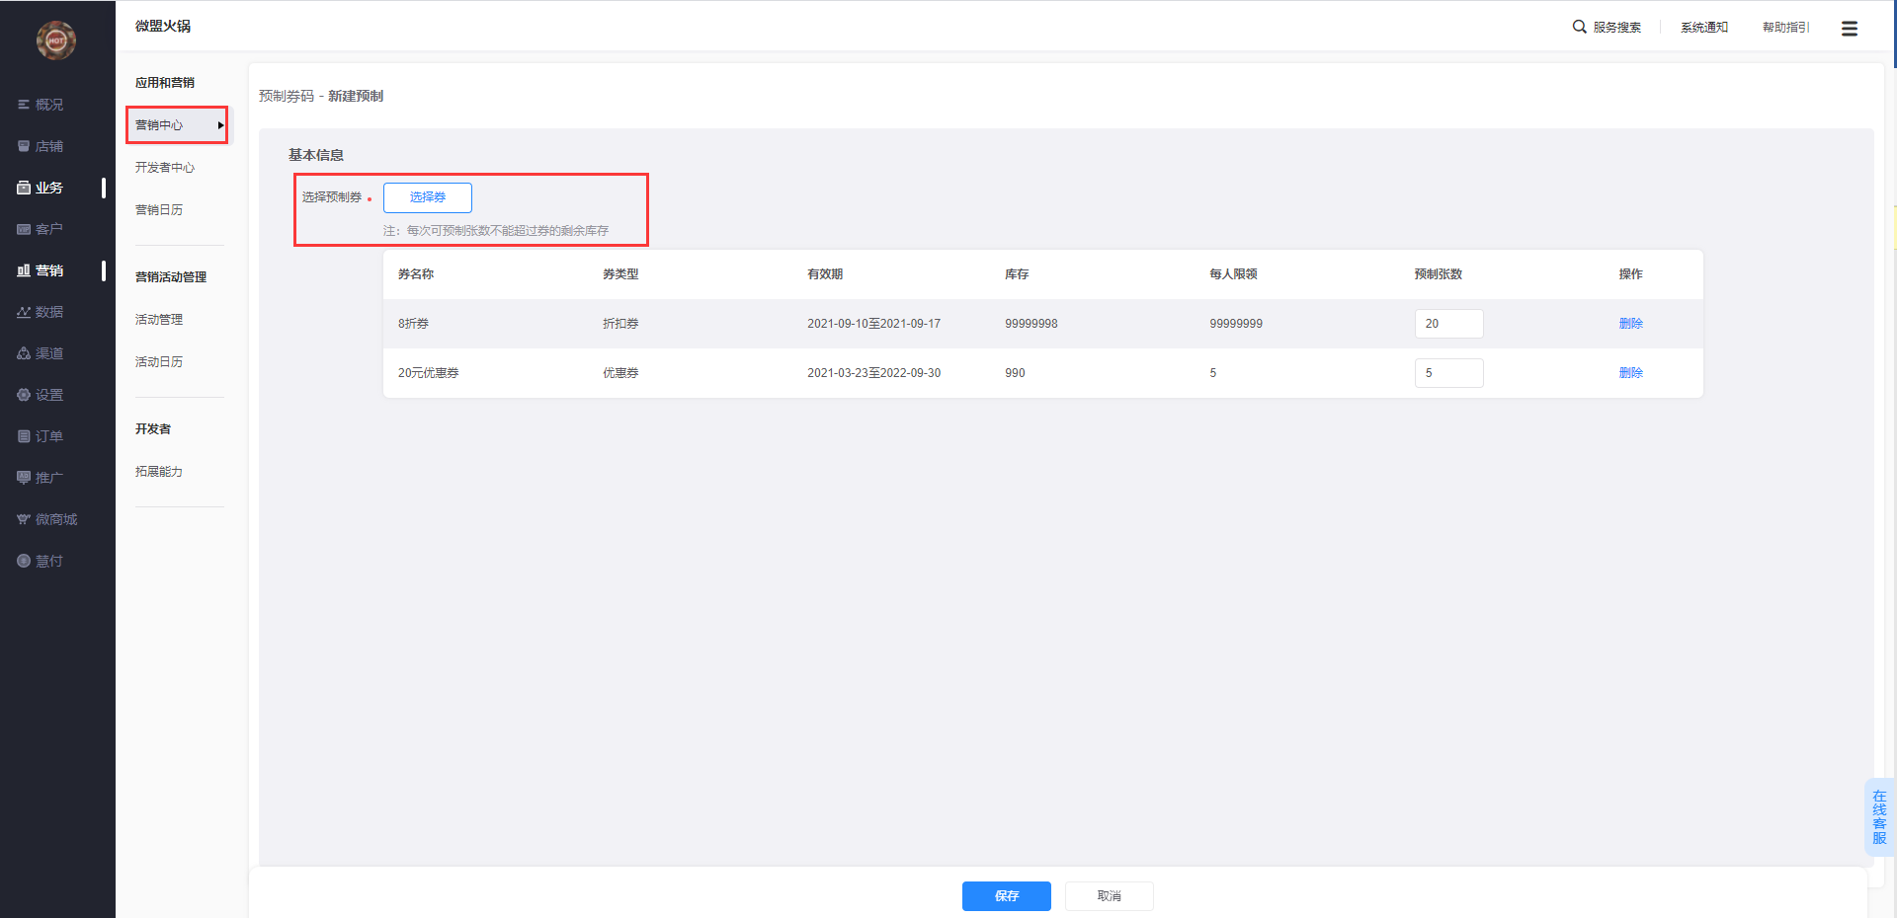Screen dimensions: 1897x918
Task: Click the store logo avatar
Action: 56,40
